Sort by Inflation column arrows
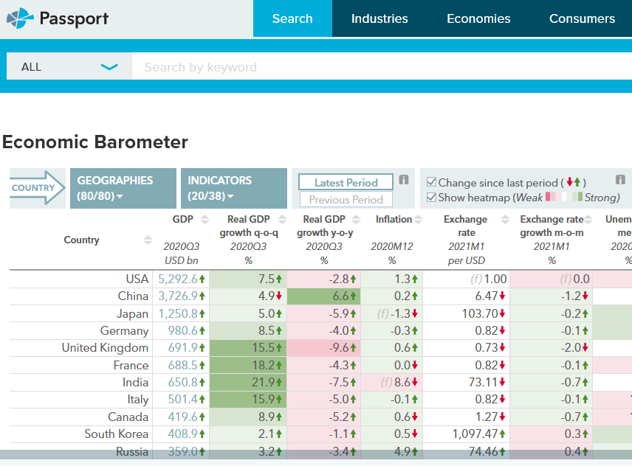This screenshot has height=466, width=632. (419, 220)
